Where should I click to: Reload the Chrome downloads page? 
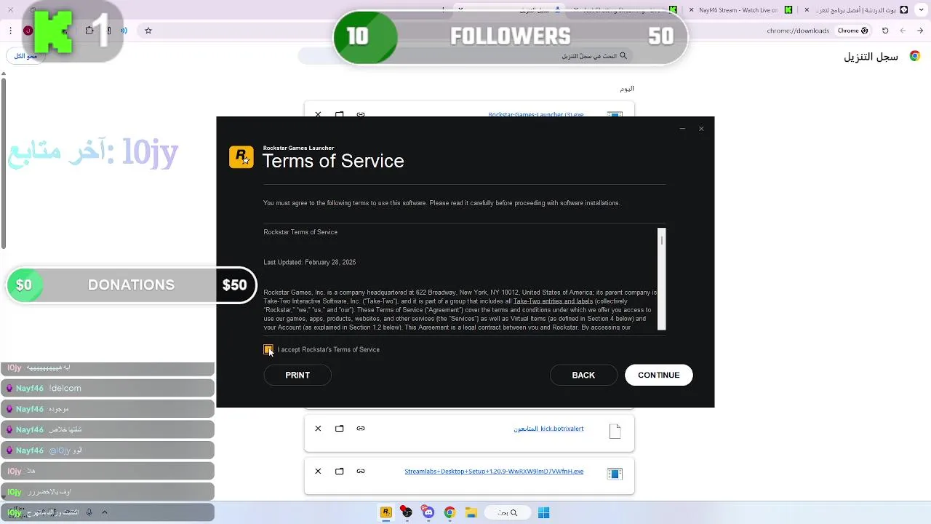pos(885,31)
